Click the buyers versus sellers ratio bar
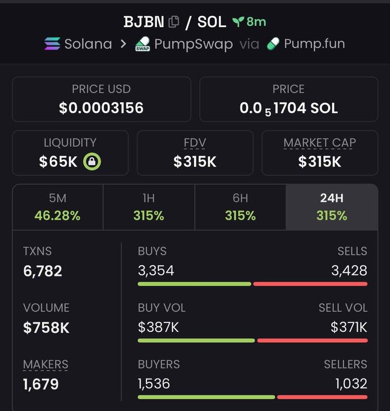Screen dimensions: 390x411 (x=252, y=397)
